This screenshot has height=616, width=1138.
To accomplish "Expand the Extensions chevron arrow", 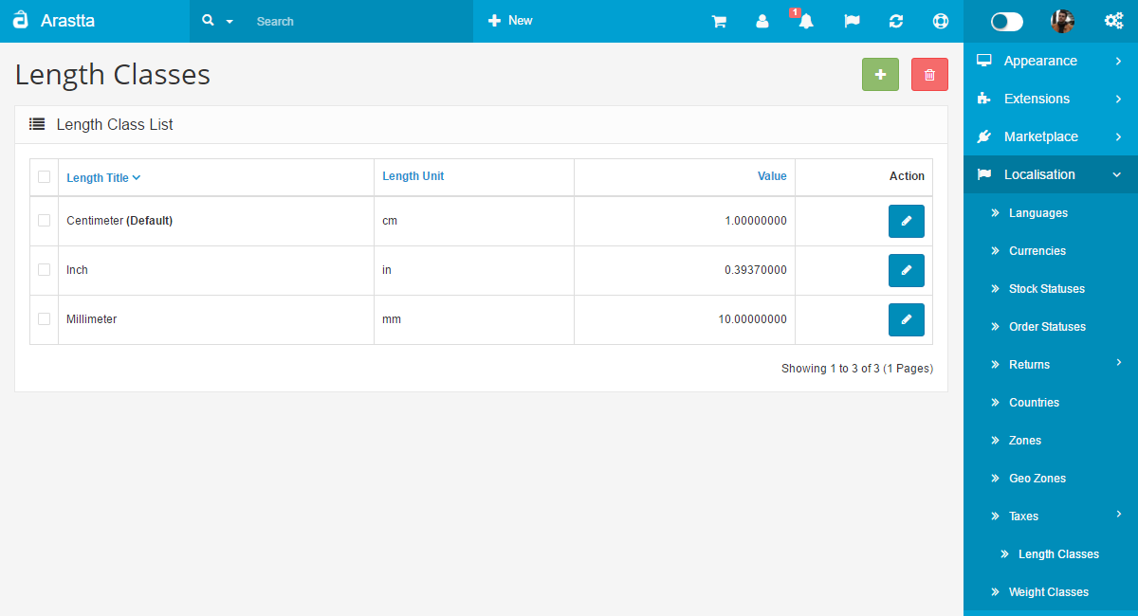I will tap(1119, 99).
